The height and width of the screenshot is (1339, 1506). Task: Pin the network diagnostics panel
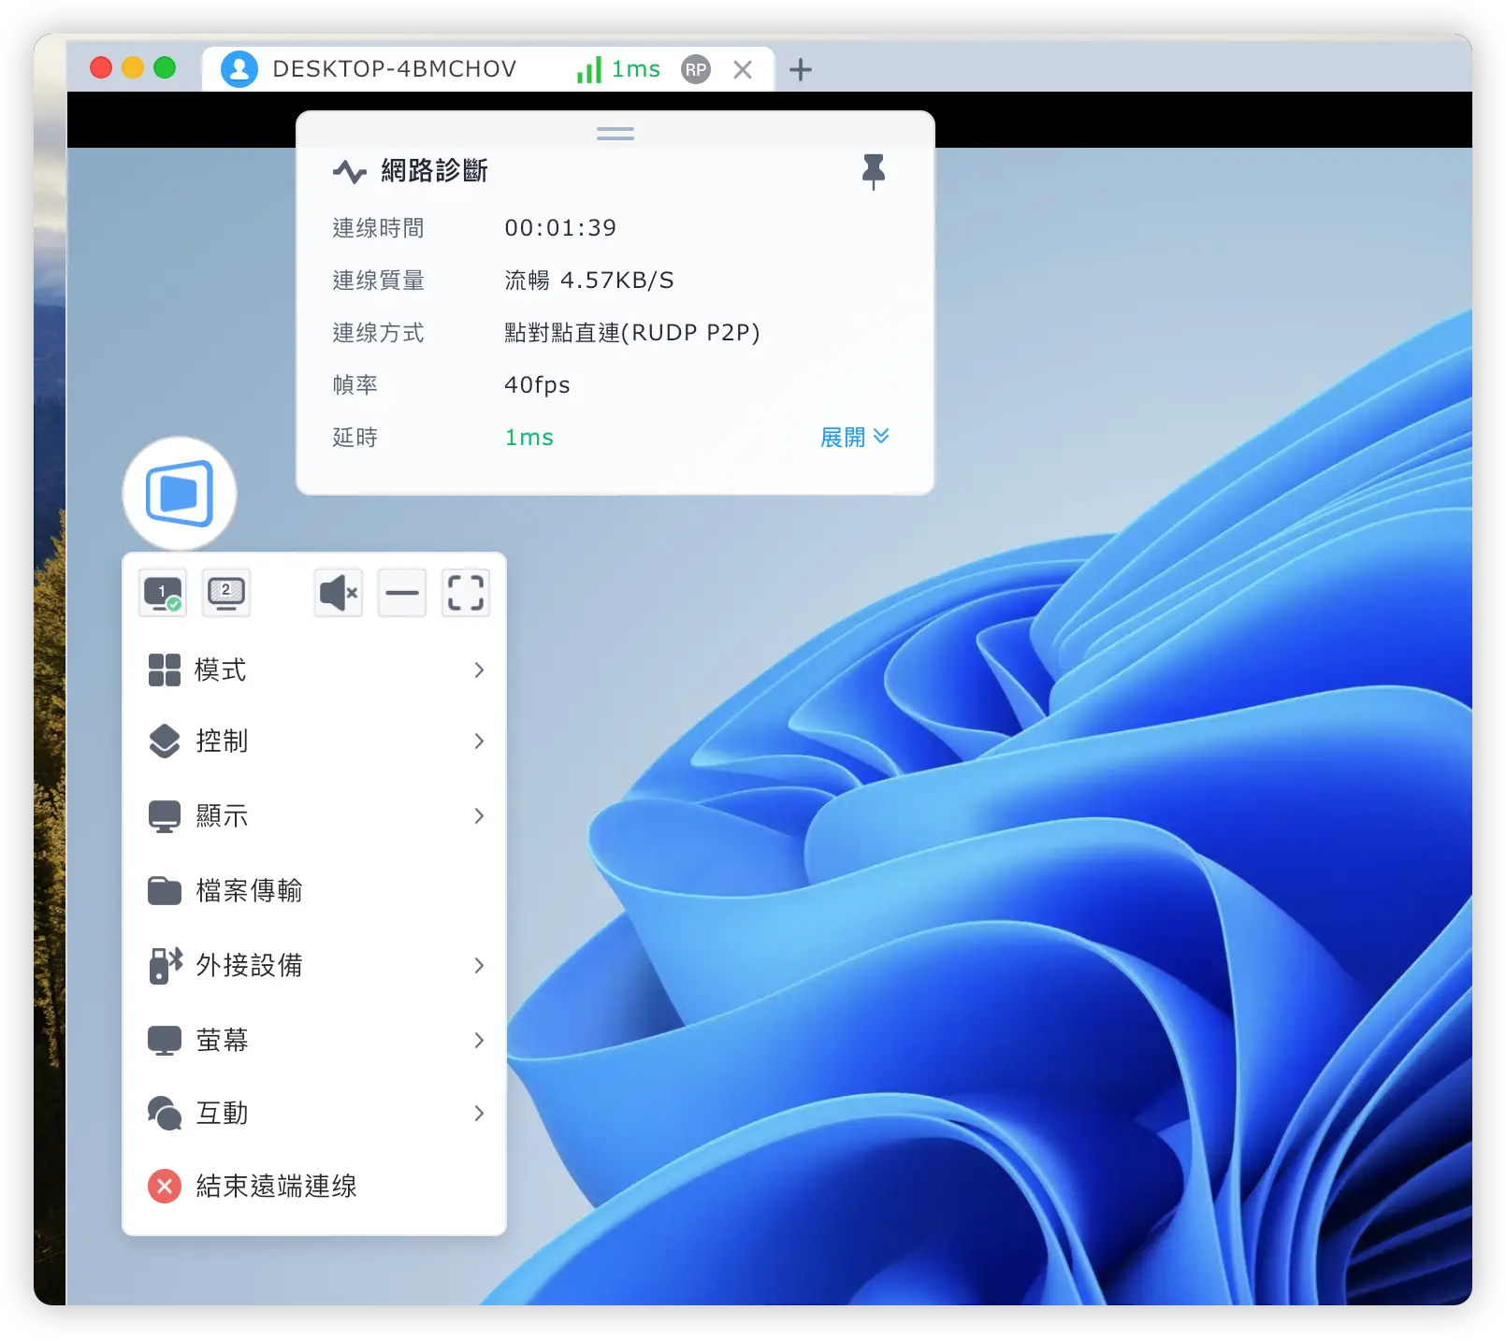[874, 171]
